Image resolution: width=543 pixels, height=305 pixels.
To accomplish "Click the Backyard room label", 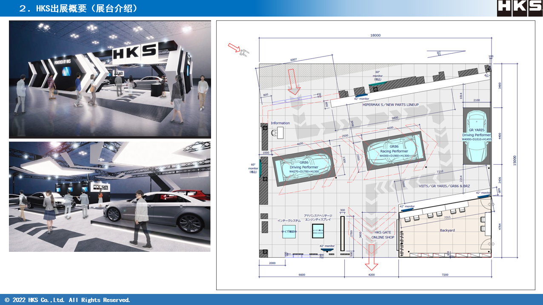I will coord(447,231).
